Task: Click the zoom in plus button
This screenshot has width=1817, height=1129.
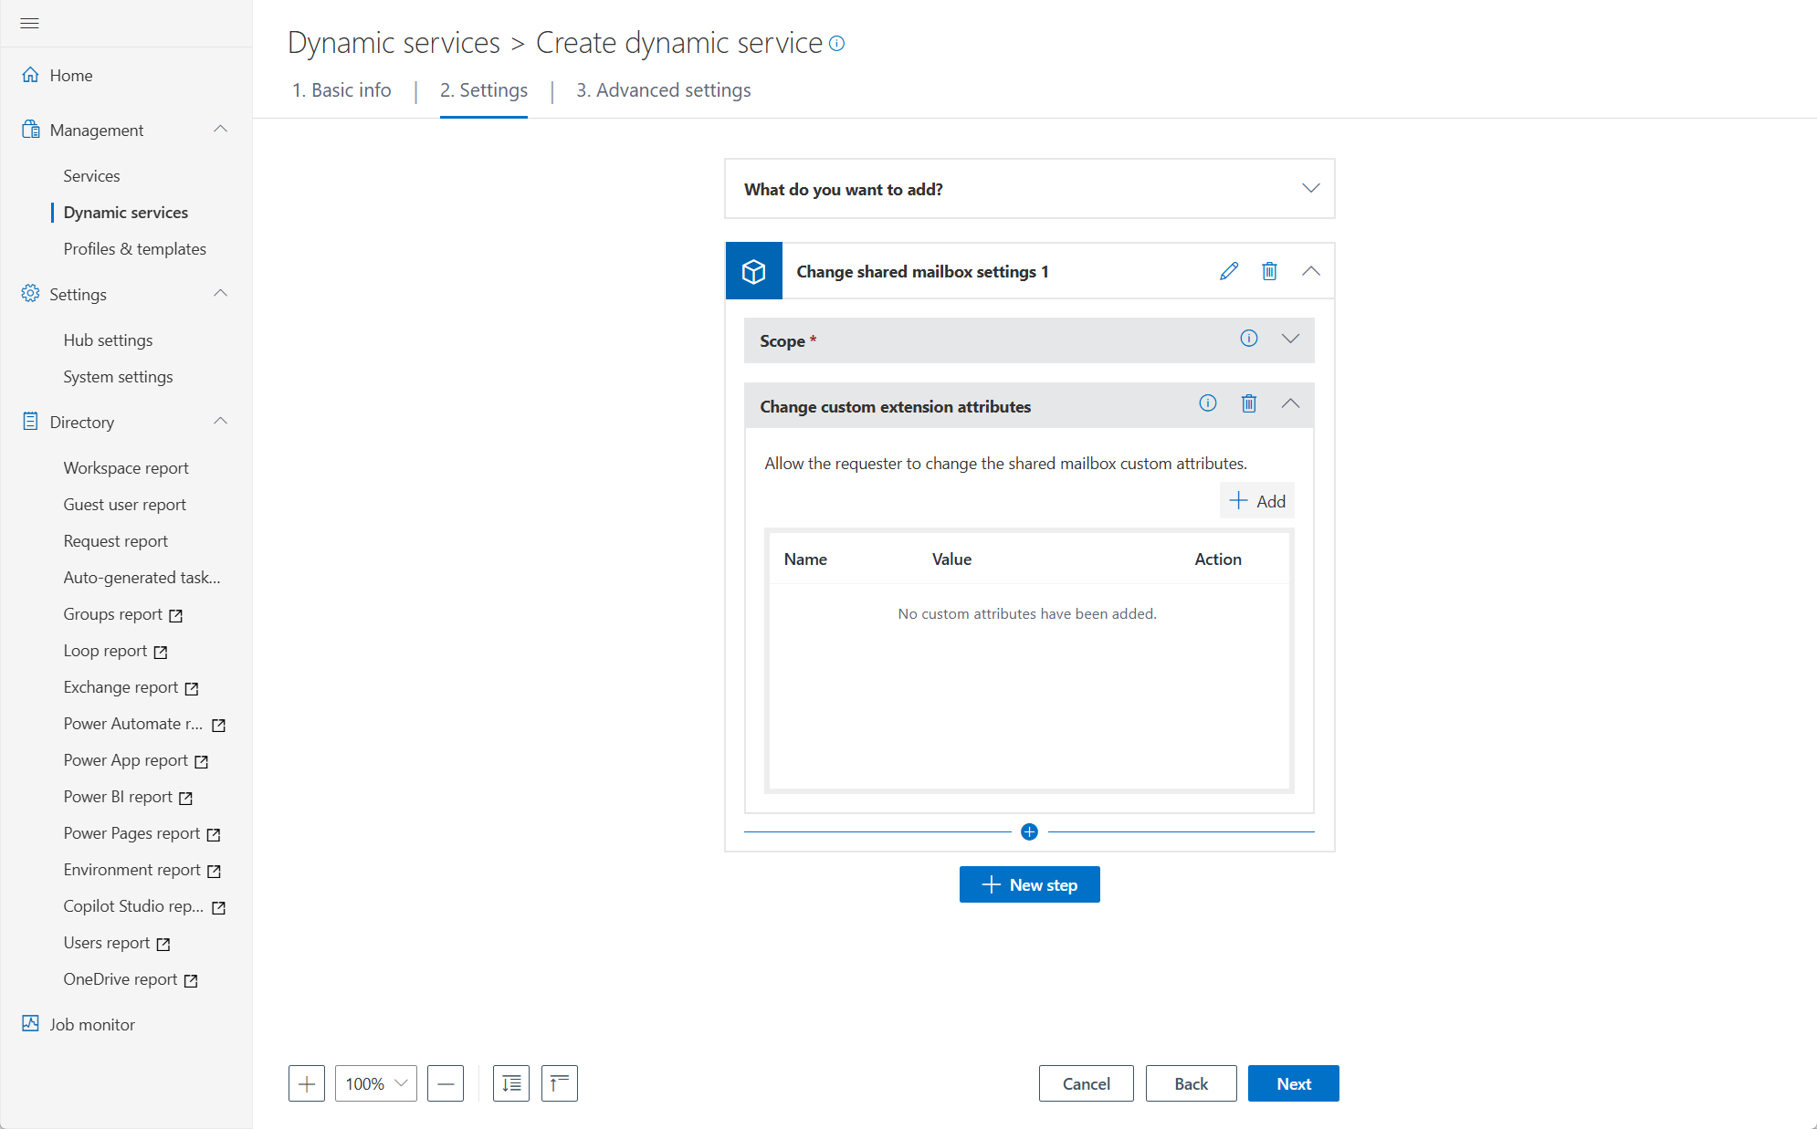Action: coord(307,1083)
